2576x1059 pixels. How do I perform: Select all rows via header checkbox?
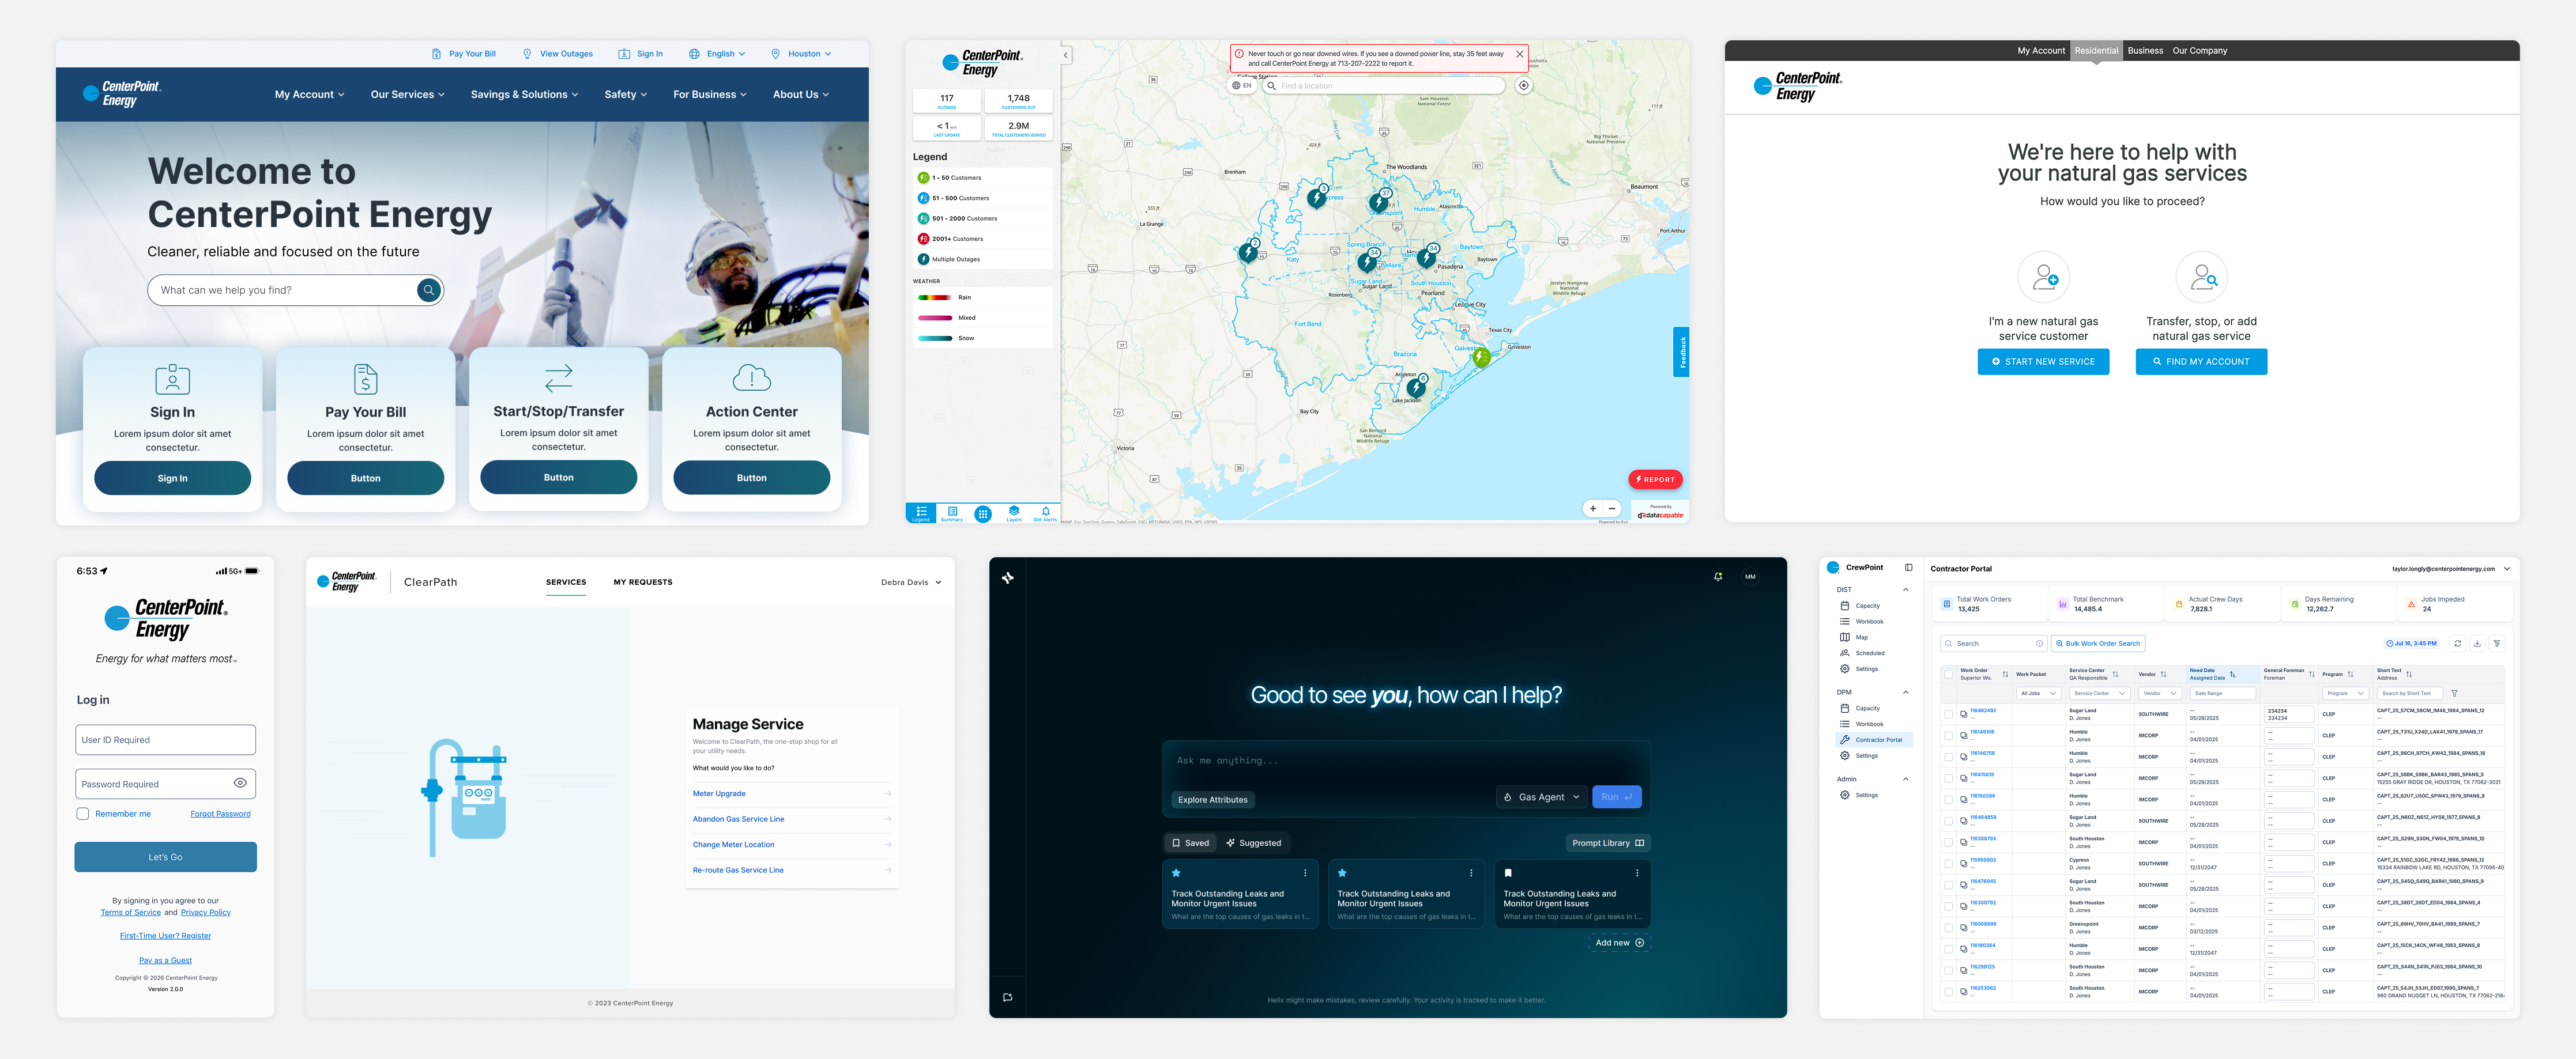(1948, 674)
